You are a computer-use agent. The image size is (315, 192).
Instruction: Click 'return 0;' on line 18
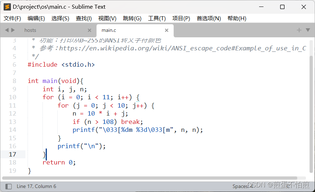coord(59,163)
